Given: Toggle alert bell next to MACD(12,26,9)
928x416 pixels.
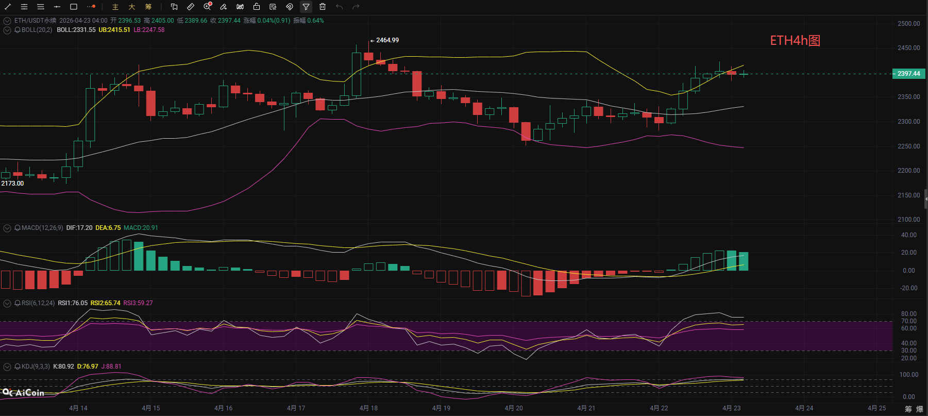Looking at the screenshot, I should [18, 228].
